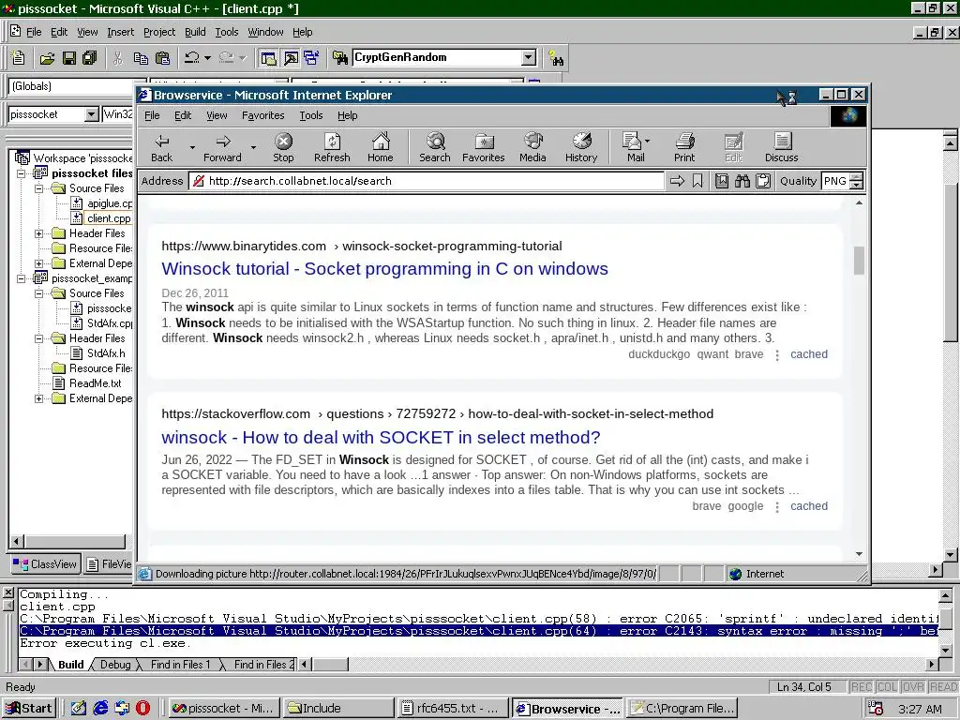The height and width of the screenshot is (720, 960).
Task: Click the Window List icon
Action: pyautogui.click(x=311, y=58)
